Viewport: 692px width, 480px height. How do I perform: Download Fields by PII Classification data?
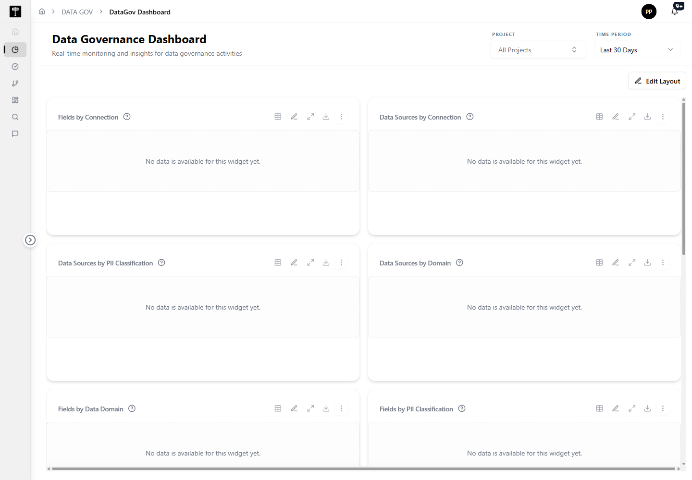pyautogui.click(x=647, y=408)
